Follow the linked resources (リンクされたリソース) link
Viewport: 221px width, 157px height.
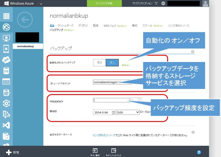point(104,135)
